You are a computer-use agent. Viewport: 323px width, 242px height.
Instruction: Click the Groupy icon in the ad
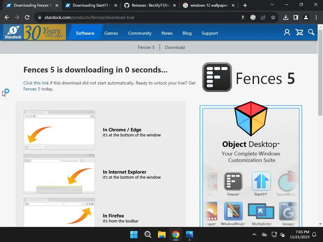[x=288, y=211]
